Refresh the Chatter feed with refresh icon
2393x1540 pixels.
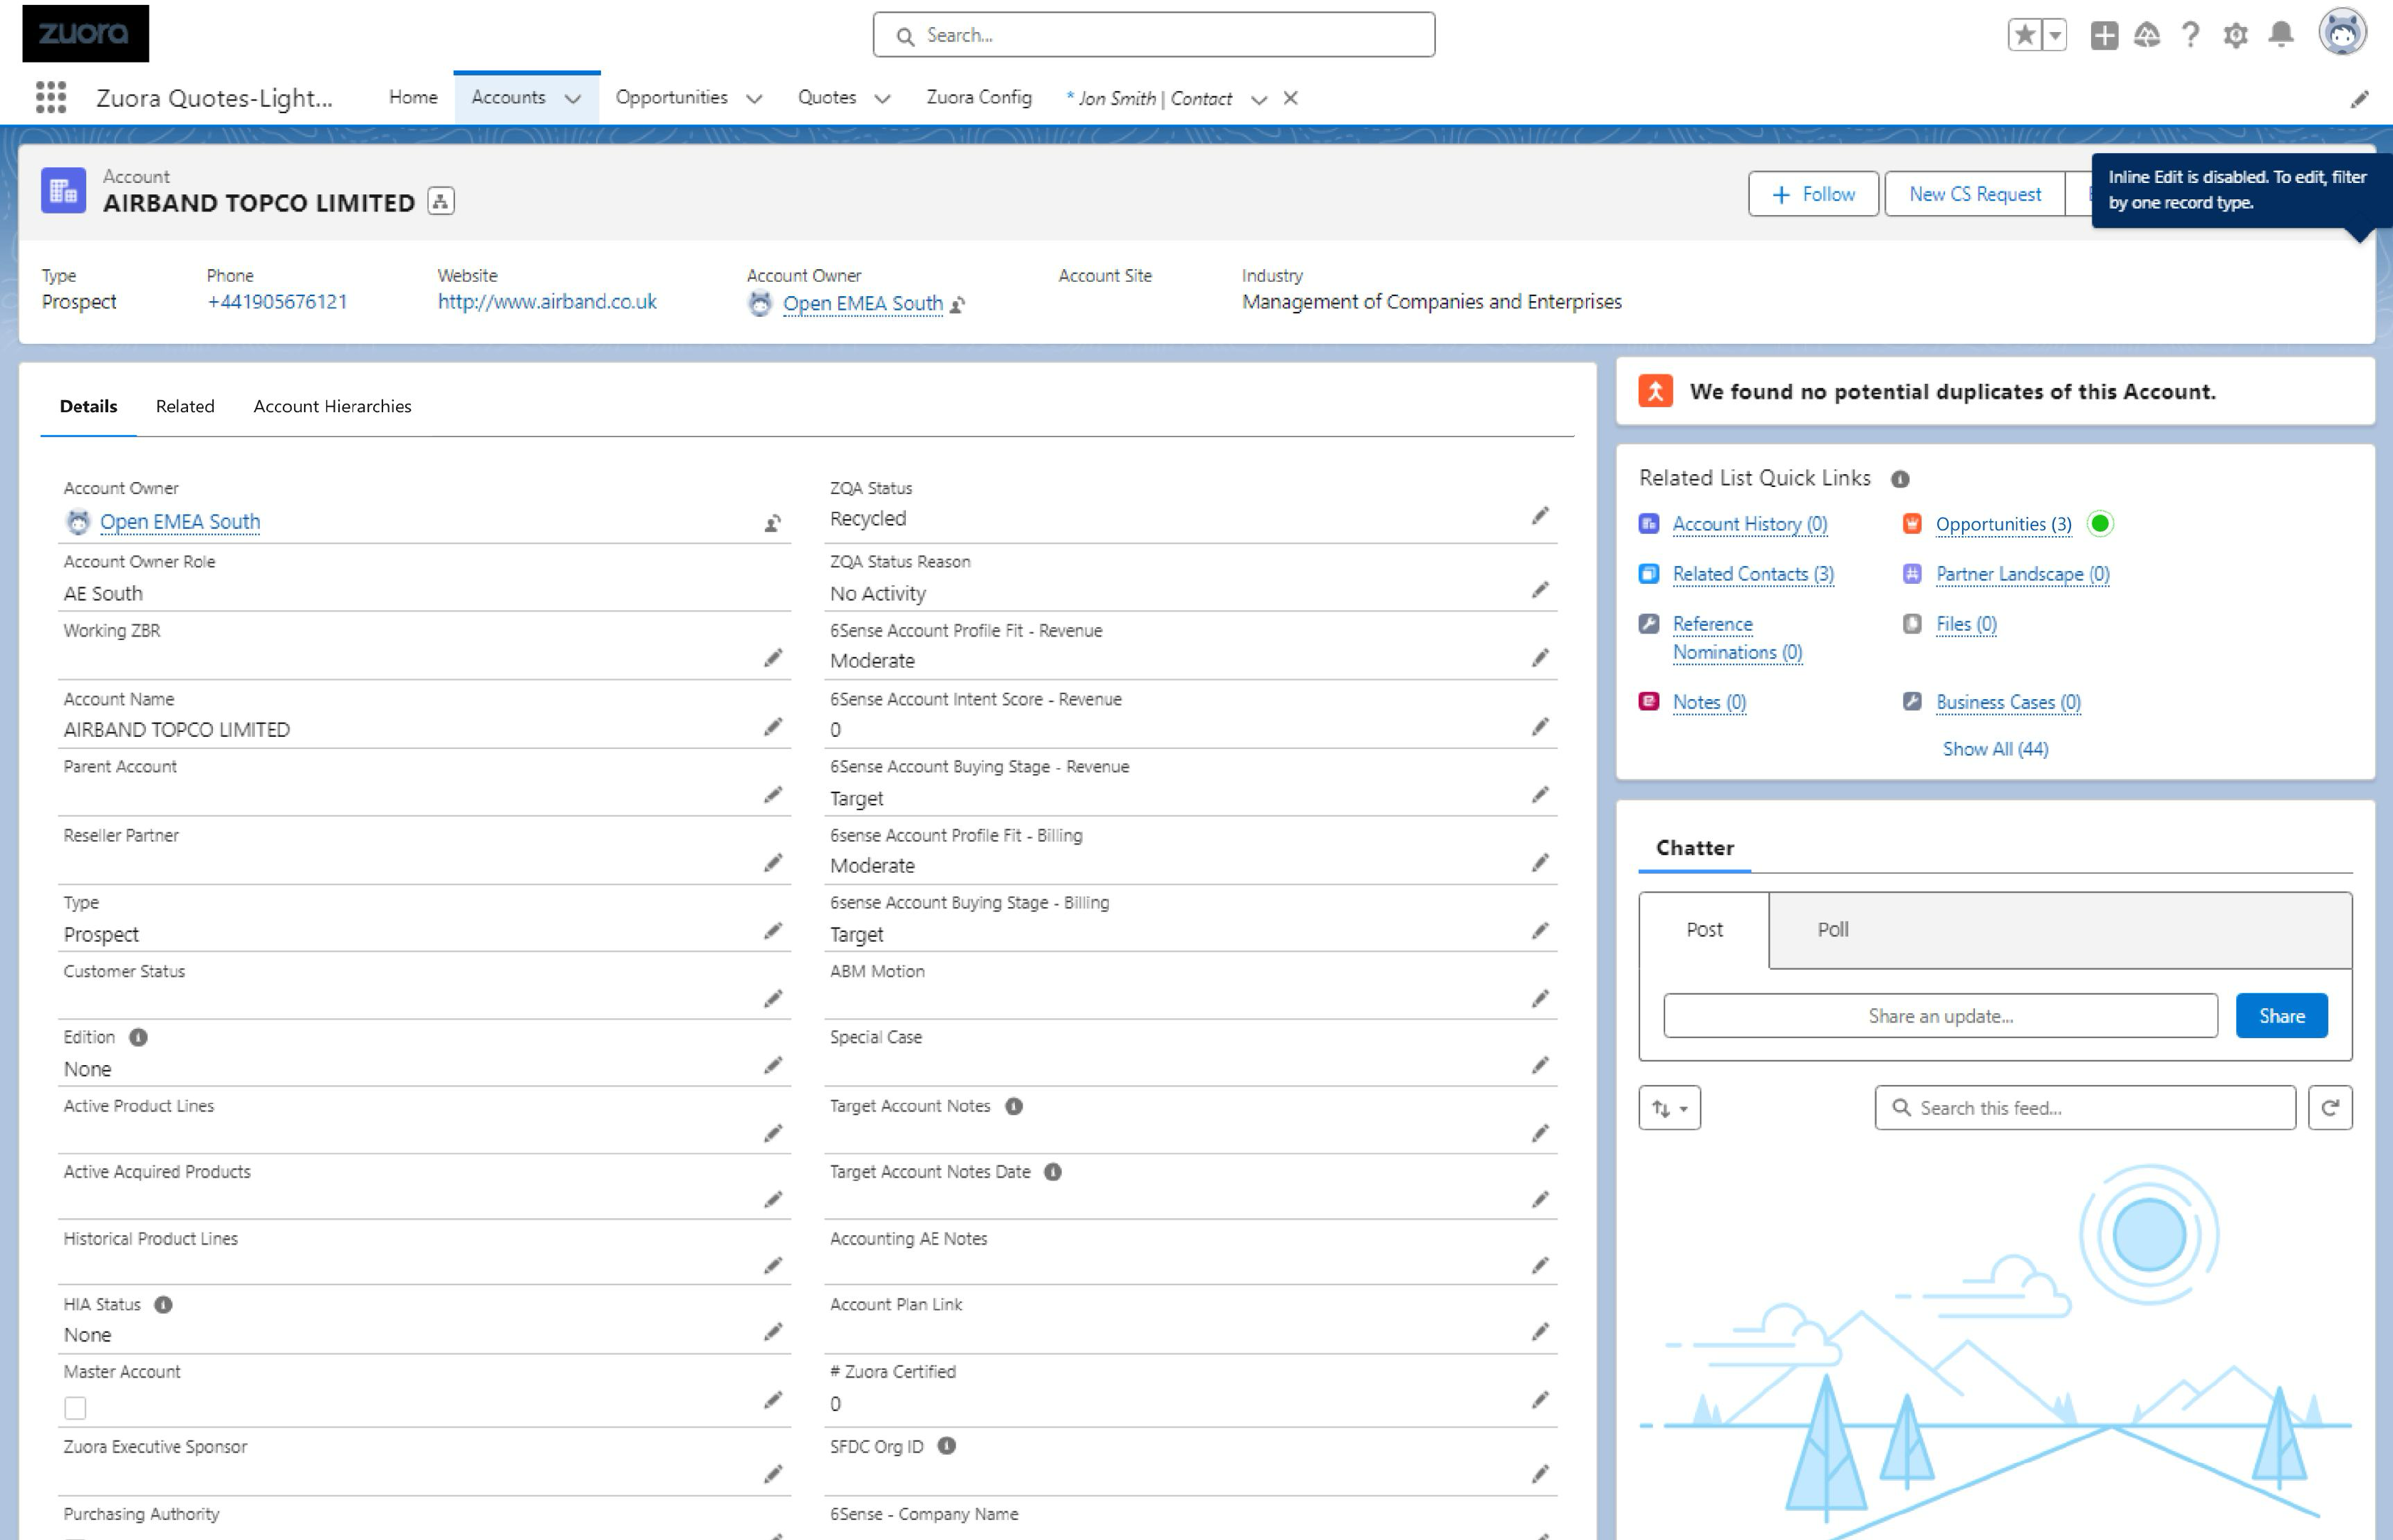(2330, 1107)
